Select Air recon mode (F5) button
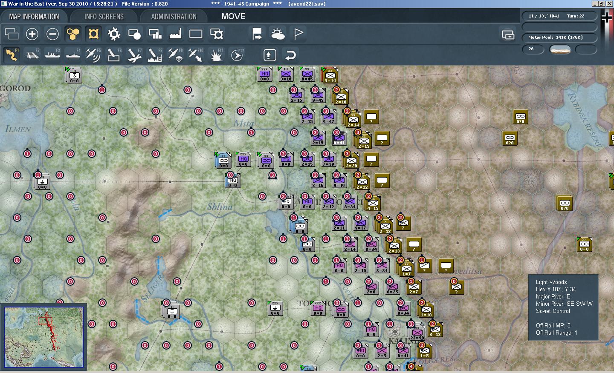This screenshot has width=614, height=373. pos(93,55)
